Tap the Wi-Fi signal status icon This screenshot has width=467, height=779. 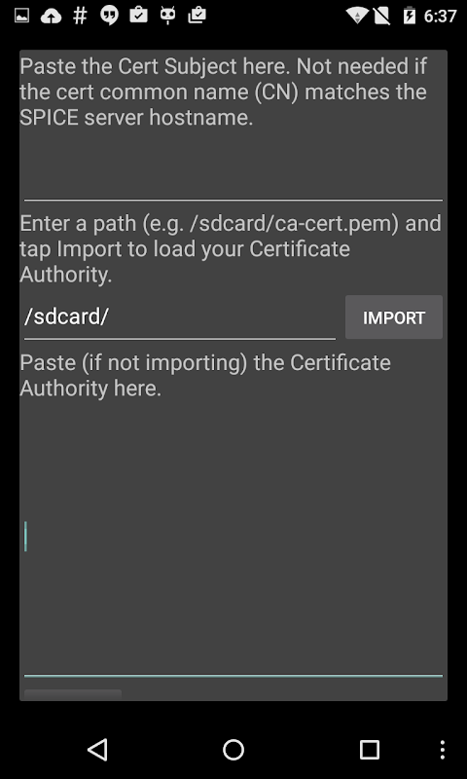click(x=357, y=16)
